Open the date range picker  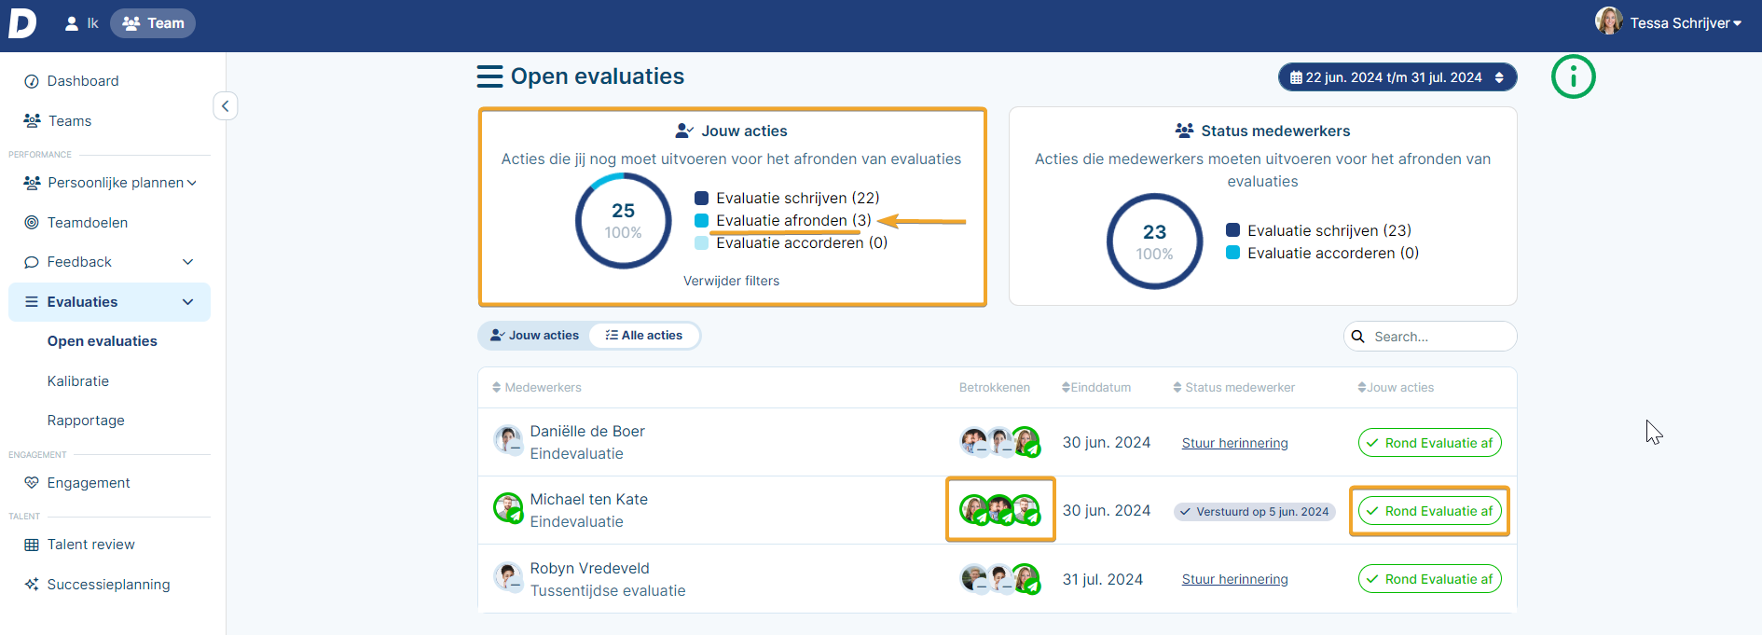(1397, 77)
